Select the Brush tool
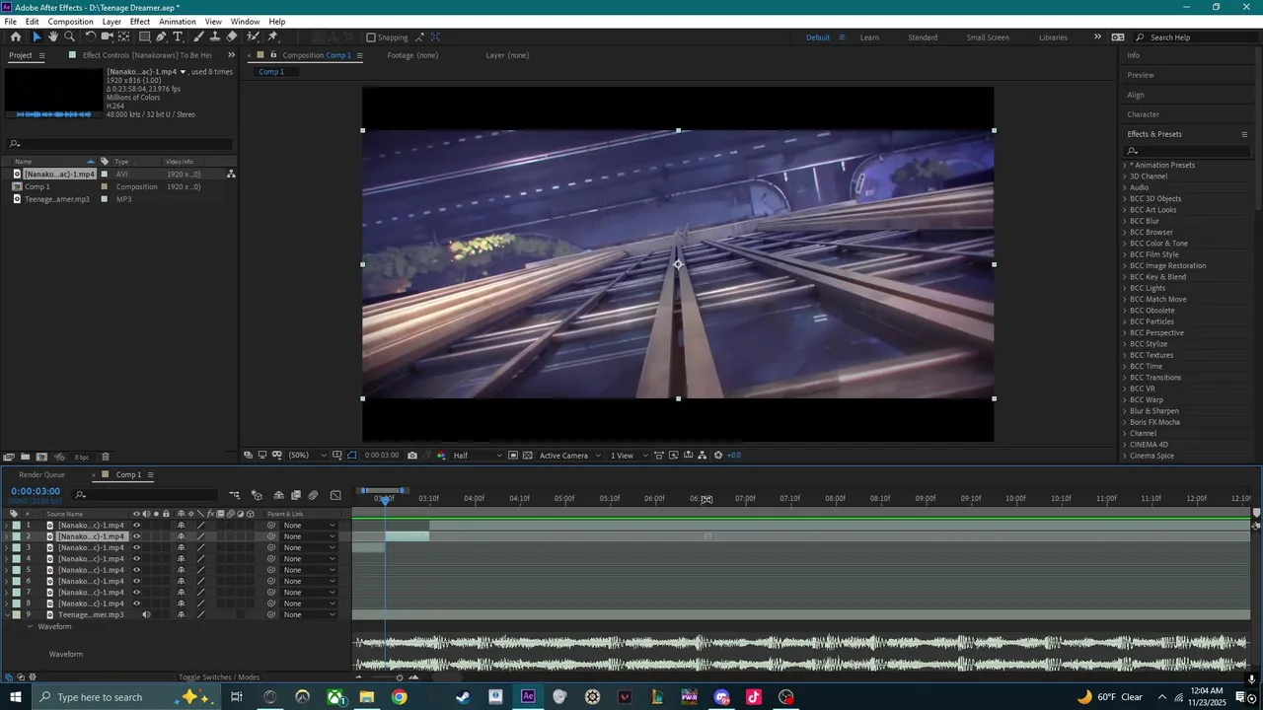Image resolution: width=1263 pixels, height=710 pixels. pyautogui.click(x=198, y=36)
